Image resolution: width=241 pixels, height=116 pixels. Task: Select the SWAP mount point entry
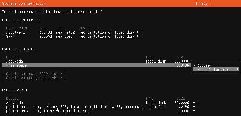[10, 36]
